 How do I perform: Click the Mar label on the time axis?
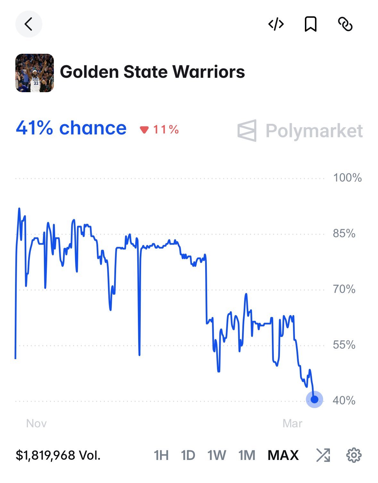pyautogui.click(x=292, y=423)
